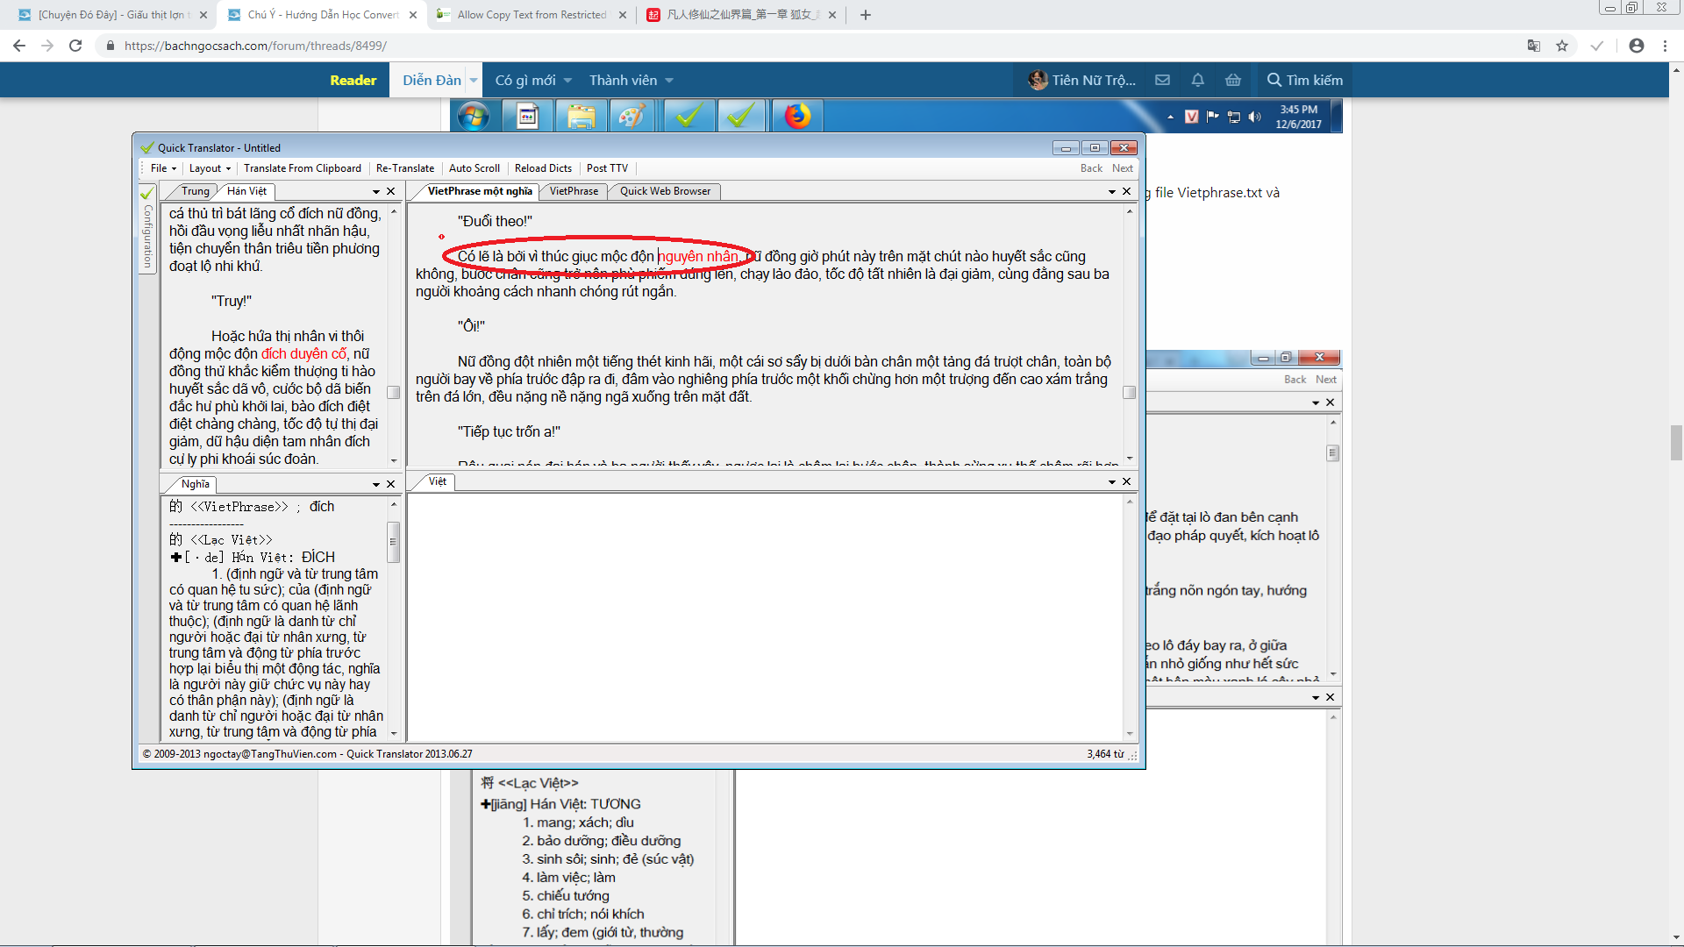Expand the Thành viên menu
1684x947 pixels.
tap(631, 80)
